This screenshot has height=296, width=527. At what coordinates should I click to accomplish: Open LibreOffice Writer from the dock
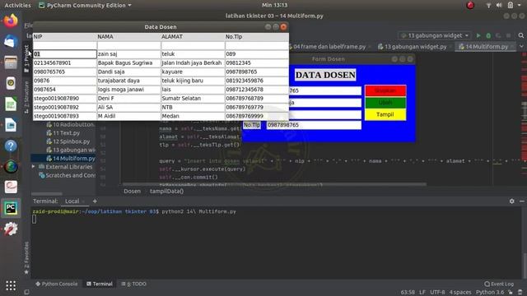click(11, 125)
